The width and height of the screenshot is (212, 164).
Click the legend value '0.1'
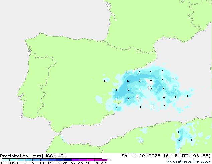pyautogui.click(x=4, y=163)
